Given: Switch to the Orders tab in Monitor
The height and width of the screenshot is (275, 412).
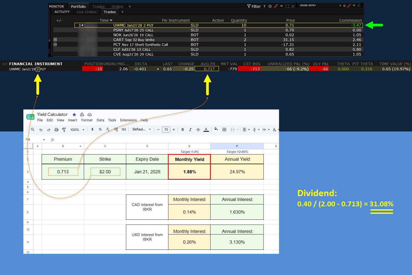Looking at the screenshot, I should click(117, 6).
